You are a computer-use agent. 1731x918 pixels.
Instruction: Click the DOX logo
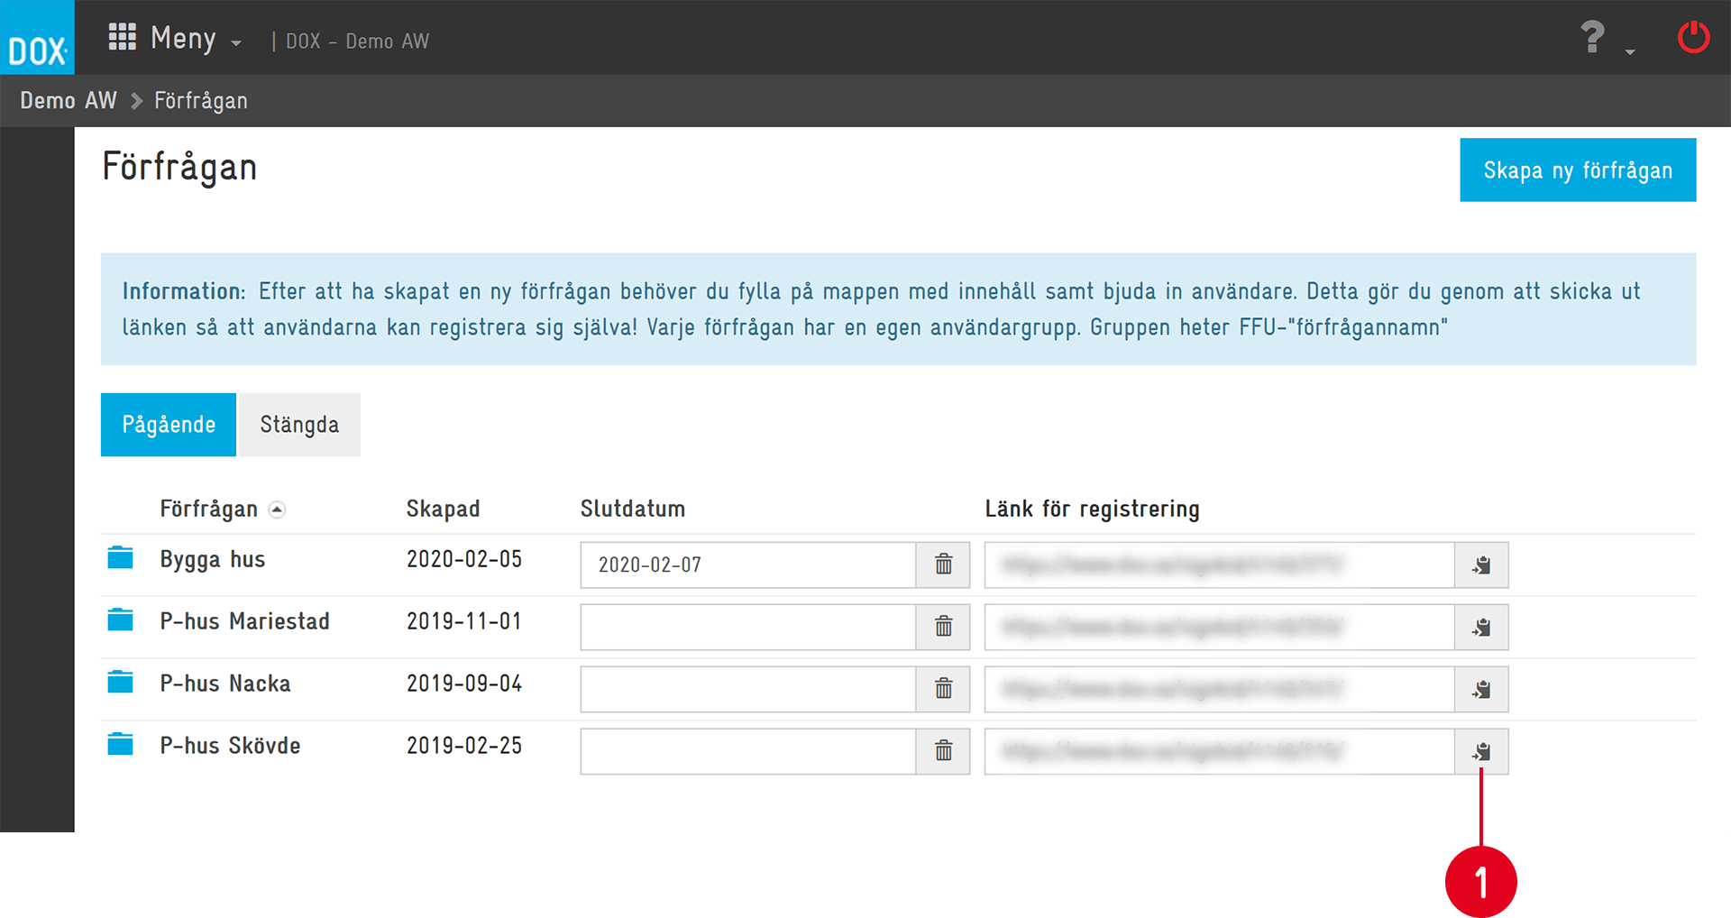pyautogui.click(x=37, y=38)
